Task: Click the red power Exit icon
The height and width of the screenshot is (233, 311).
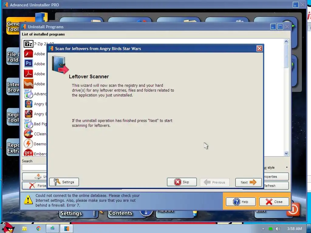Action: (x=293, y=209)
